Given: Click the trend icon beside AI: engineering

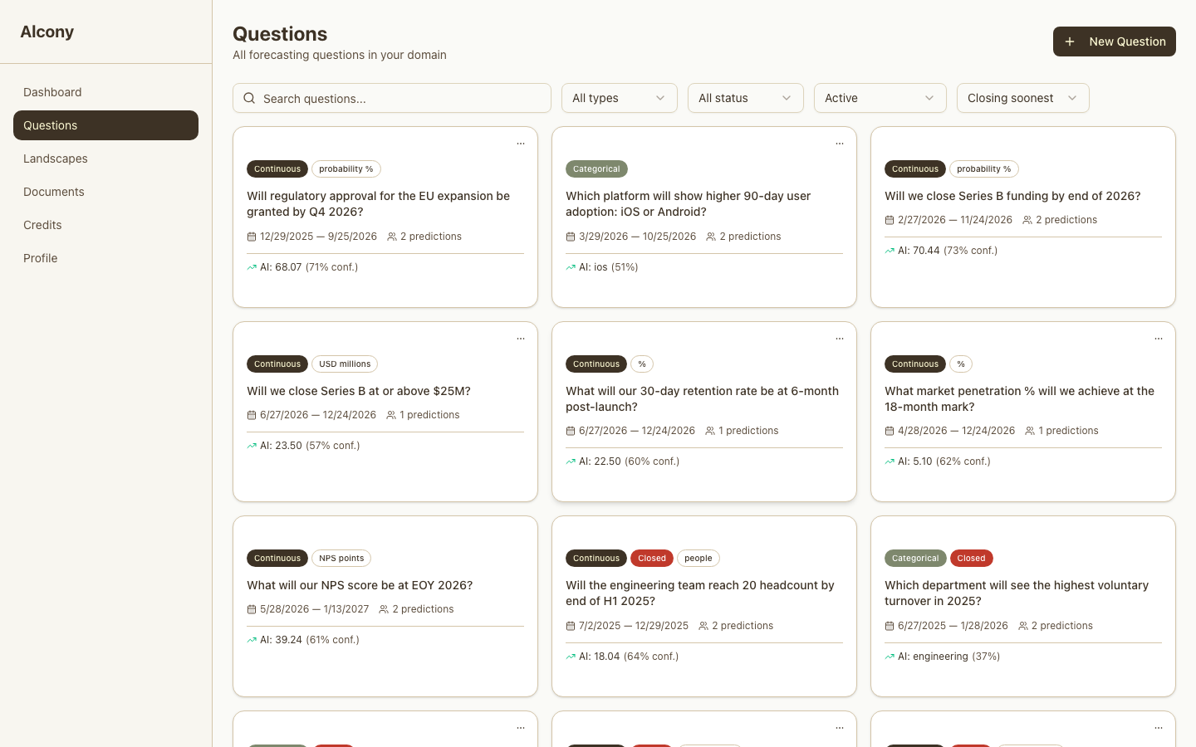Looking at the screenshot, I should [x=890, y=657].
